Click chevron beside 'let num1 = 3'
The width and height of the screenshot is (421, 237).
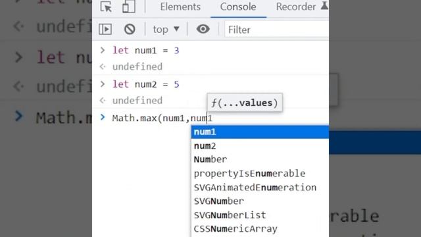coord(103,50)
